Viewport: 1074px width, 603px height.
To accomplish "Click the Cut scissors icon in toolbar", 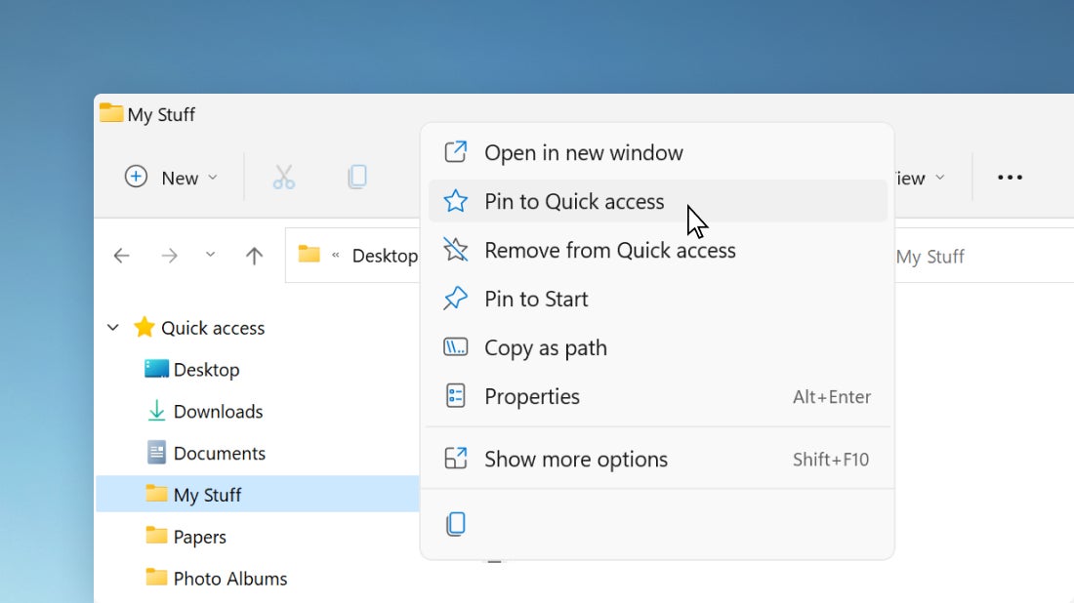I will [283, 178].
